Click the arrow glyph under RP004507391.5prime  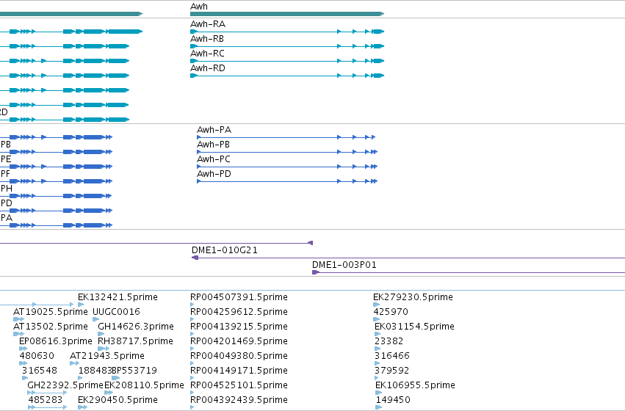[x=192, y=305]
